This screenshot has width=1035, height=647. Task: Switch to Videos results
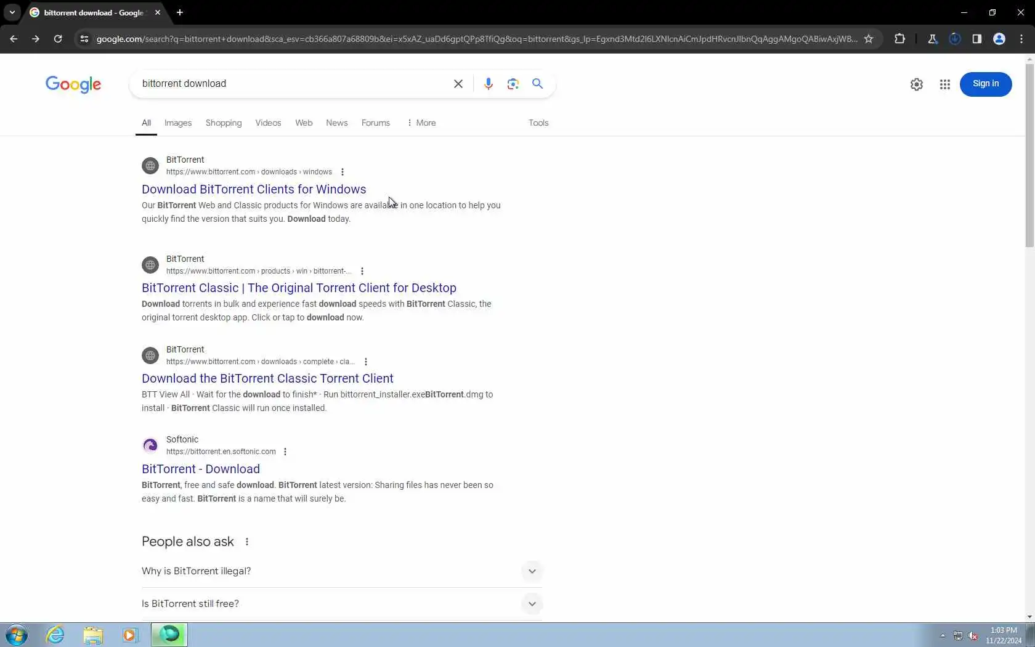tap(268, 123)
